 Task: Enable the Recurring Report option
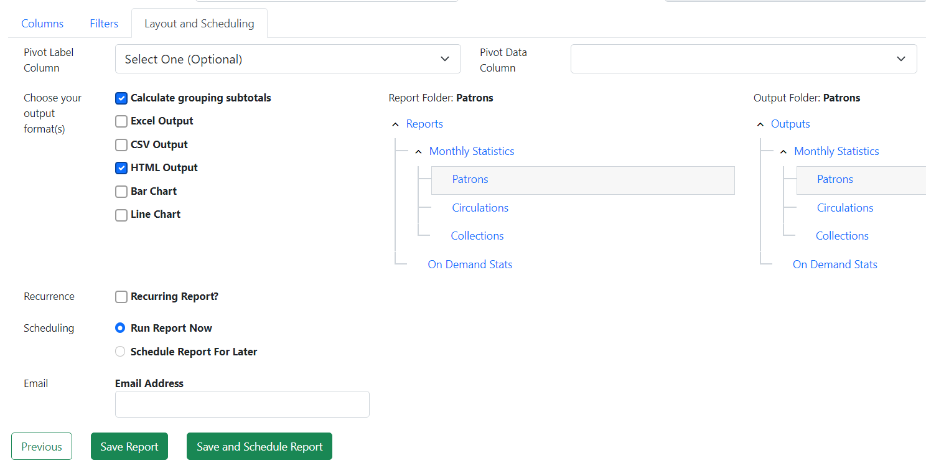121,297
